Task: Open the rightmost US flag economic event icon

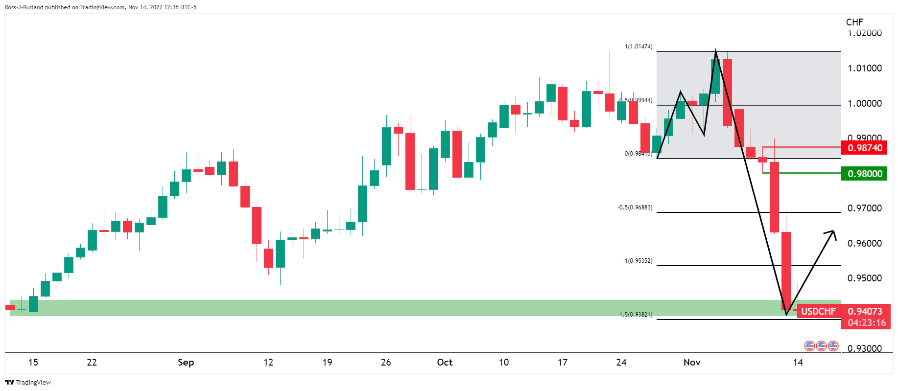Action: (833, 346)
